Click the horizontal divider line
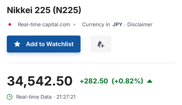The image size is (182, 105). (91, 63)
